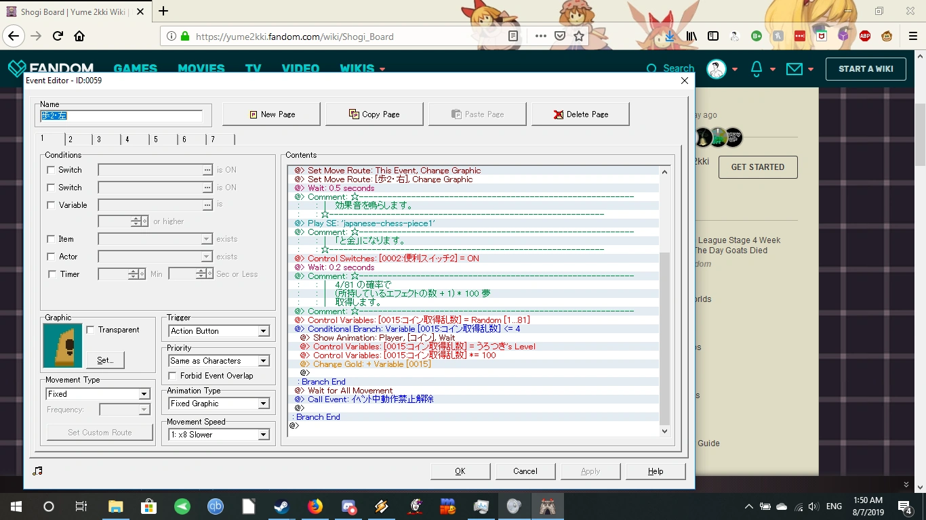Click the event Name text field
The image size is (926, 520).
(x=122, y=116)
